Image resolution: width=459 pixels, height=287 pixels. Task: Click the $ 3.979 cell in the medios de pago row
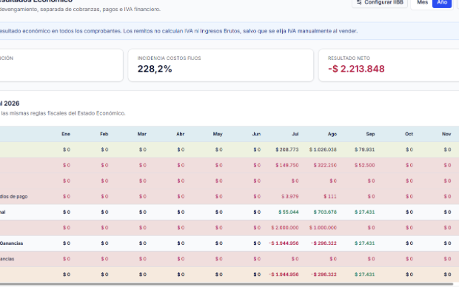[x=290, y=196]
